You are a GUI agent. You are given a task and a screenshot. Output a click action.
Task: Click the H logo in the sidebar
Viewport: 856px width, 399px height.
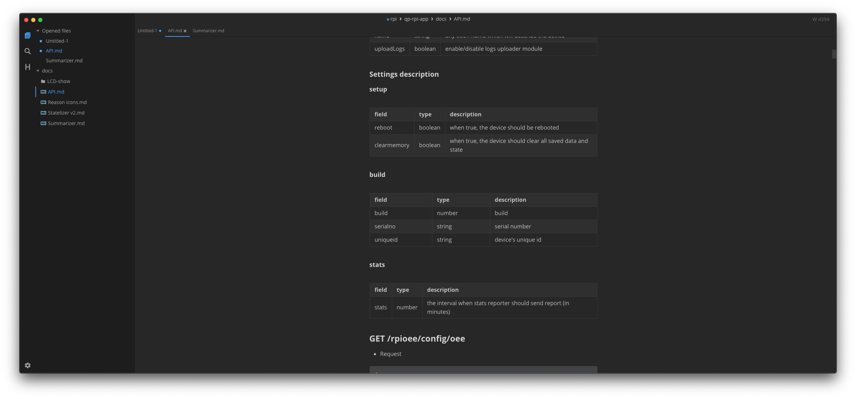(27, 67)
